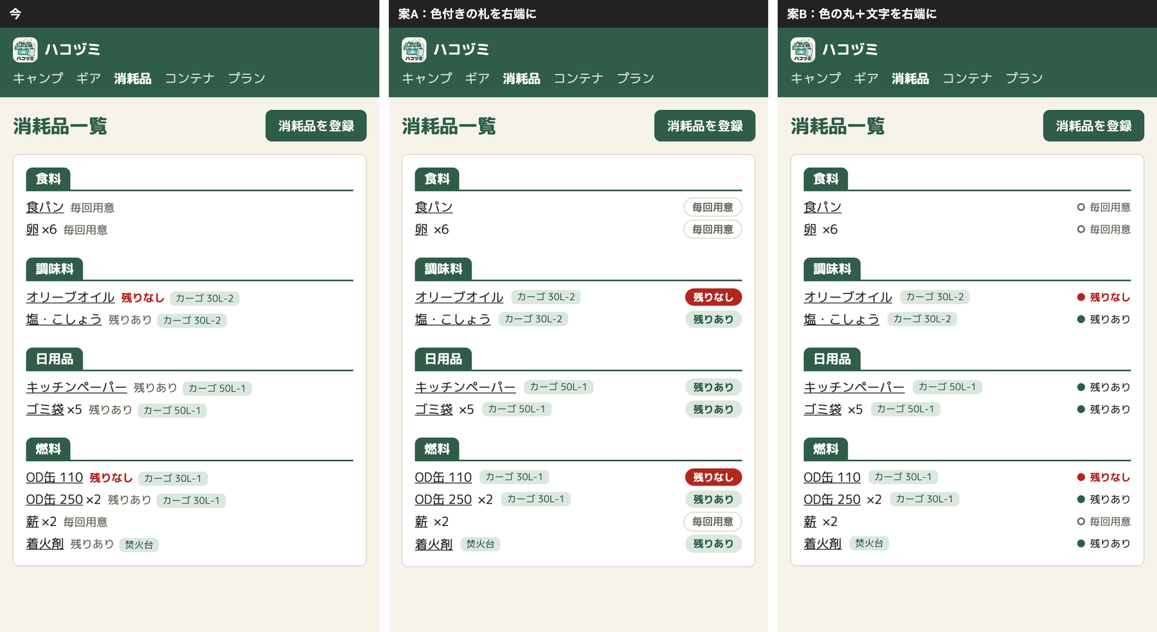Click カーゴ 30L-2 tag beside オリーブオイル in 今 panel

(205, 298)
